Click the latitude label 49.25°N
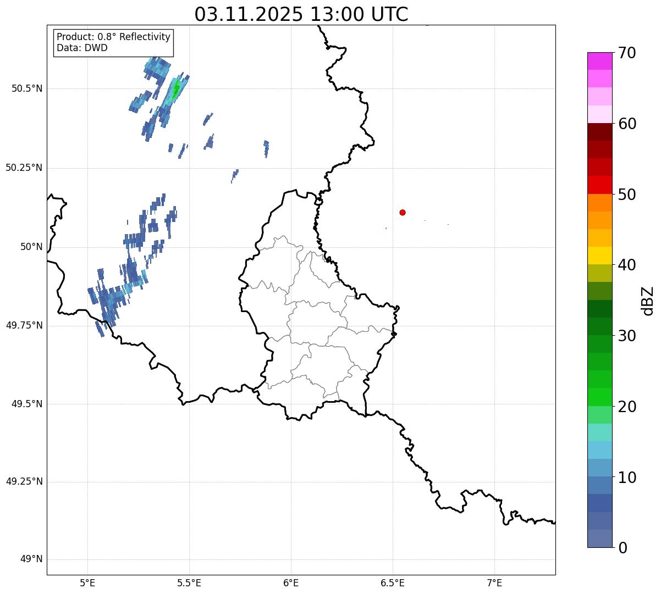This screenshot has height=594, width=661. pyautogui.click(x=24, y=482)
